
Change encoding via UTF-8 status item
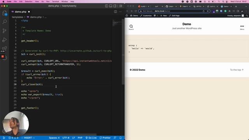tap(66, 138)
